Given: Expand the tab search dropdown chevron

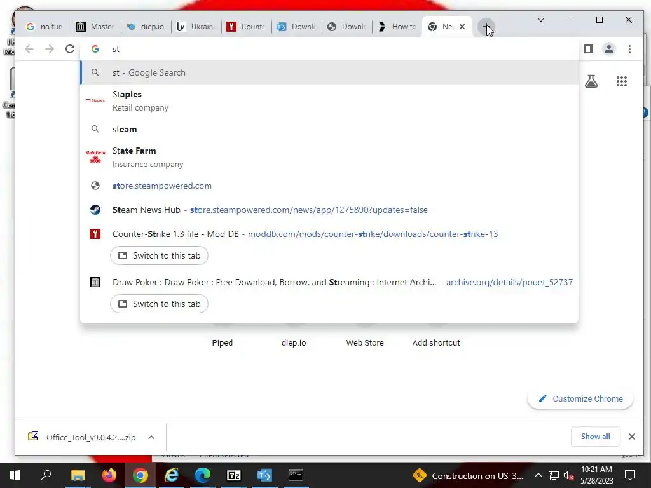Looking at the screenshot, I should point(541,20).
